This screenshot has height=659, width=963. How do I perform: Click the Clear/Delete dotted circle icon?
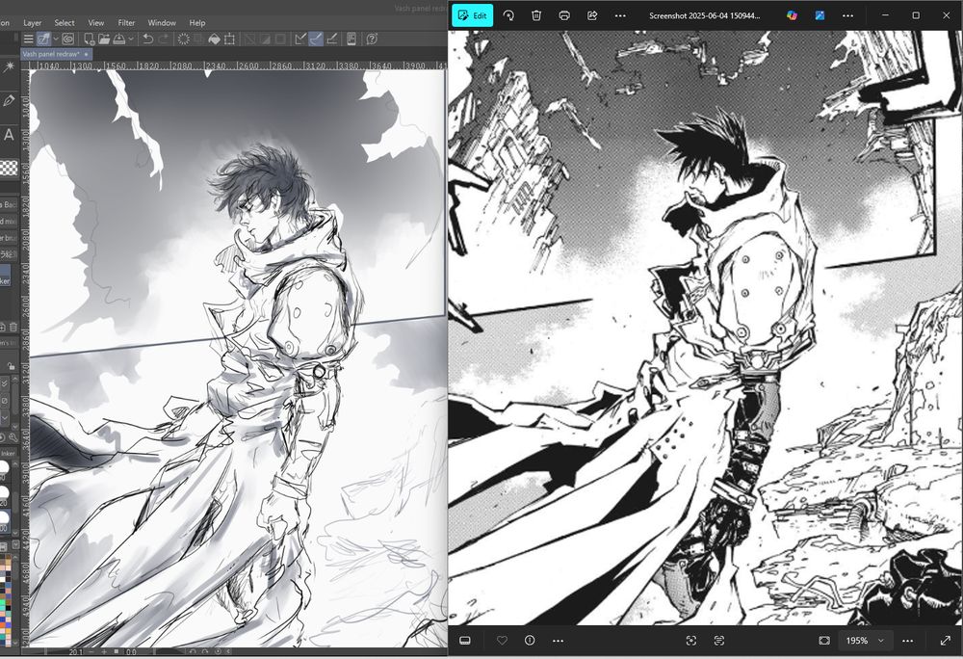point(183,40)
